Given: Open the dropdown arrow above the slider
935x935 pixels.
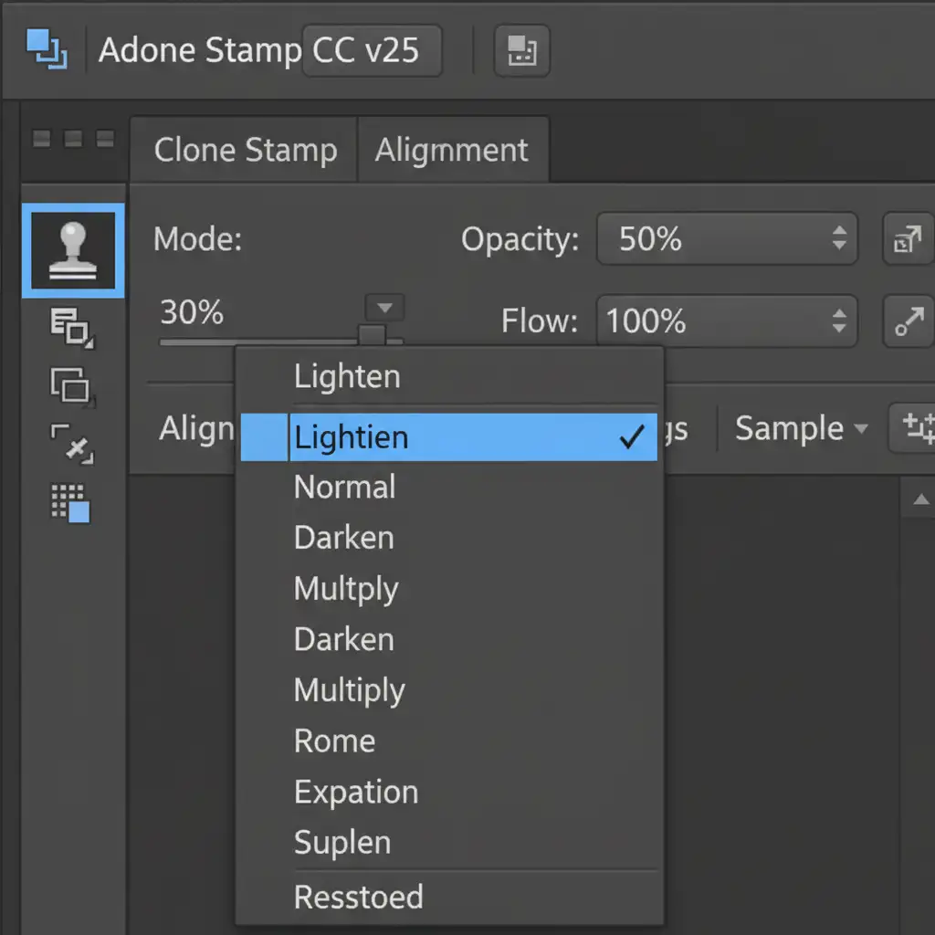Looking at the screenshot, I should [x=384, y=307].
